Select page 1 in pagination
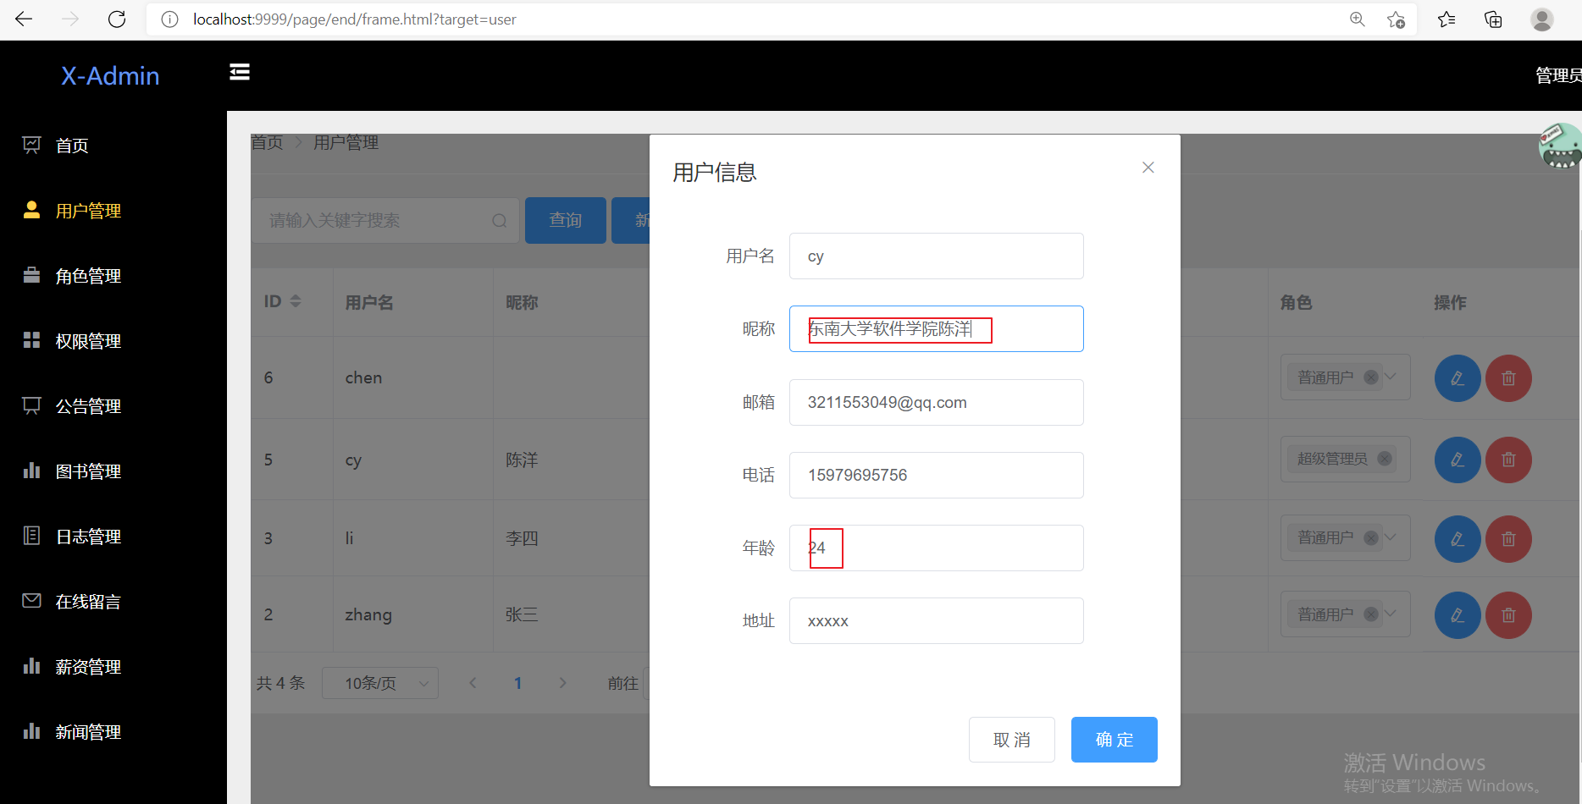The height and width of the screenshot is (804, 1582). pyautogui.click(x=517, y=683)
